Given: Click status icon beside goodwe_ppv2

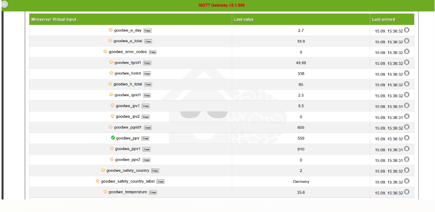Looking at the screenshot, I should click(112, 159).
